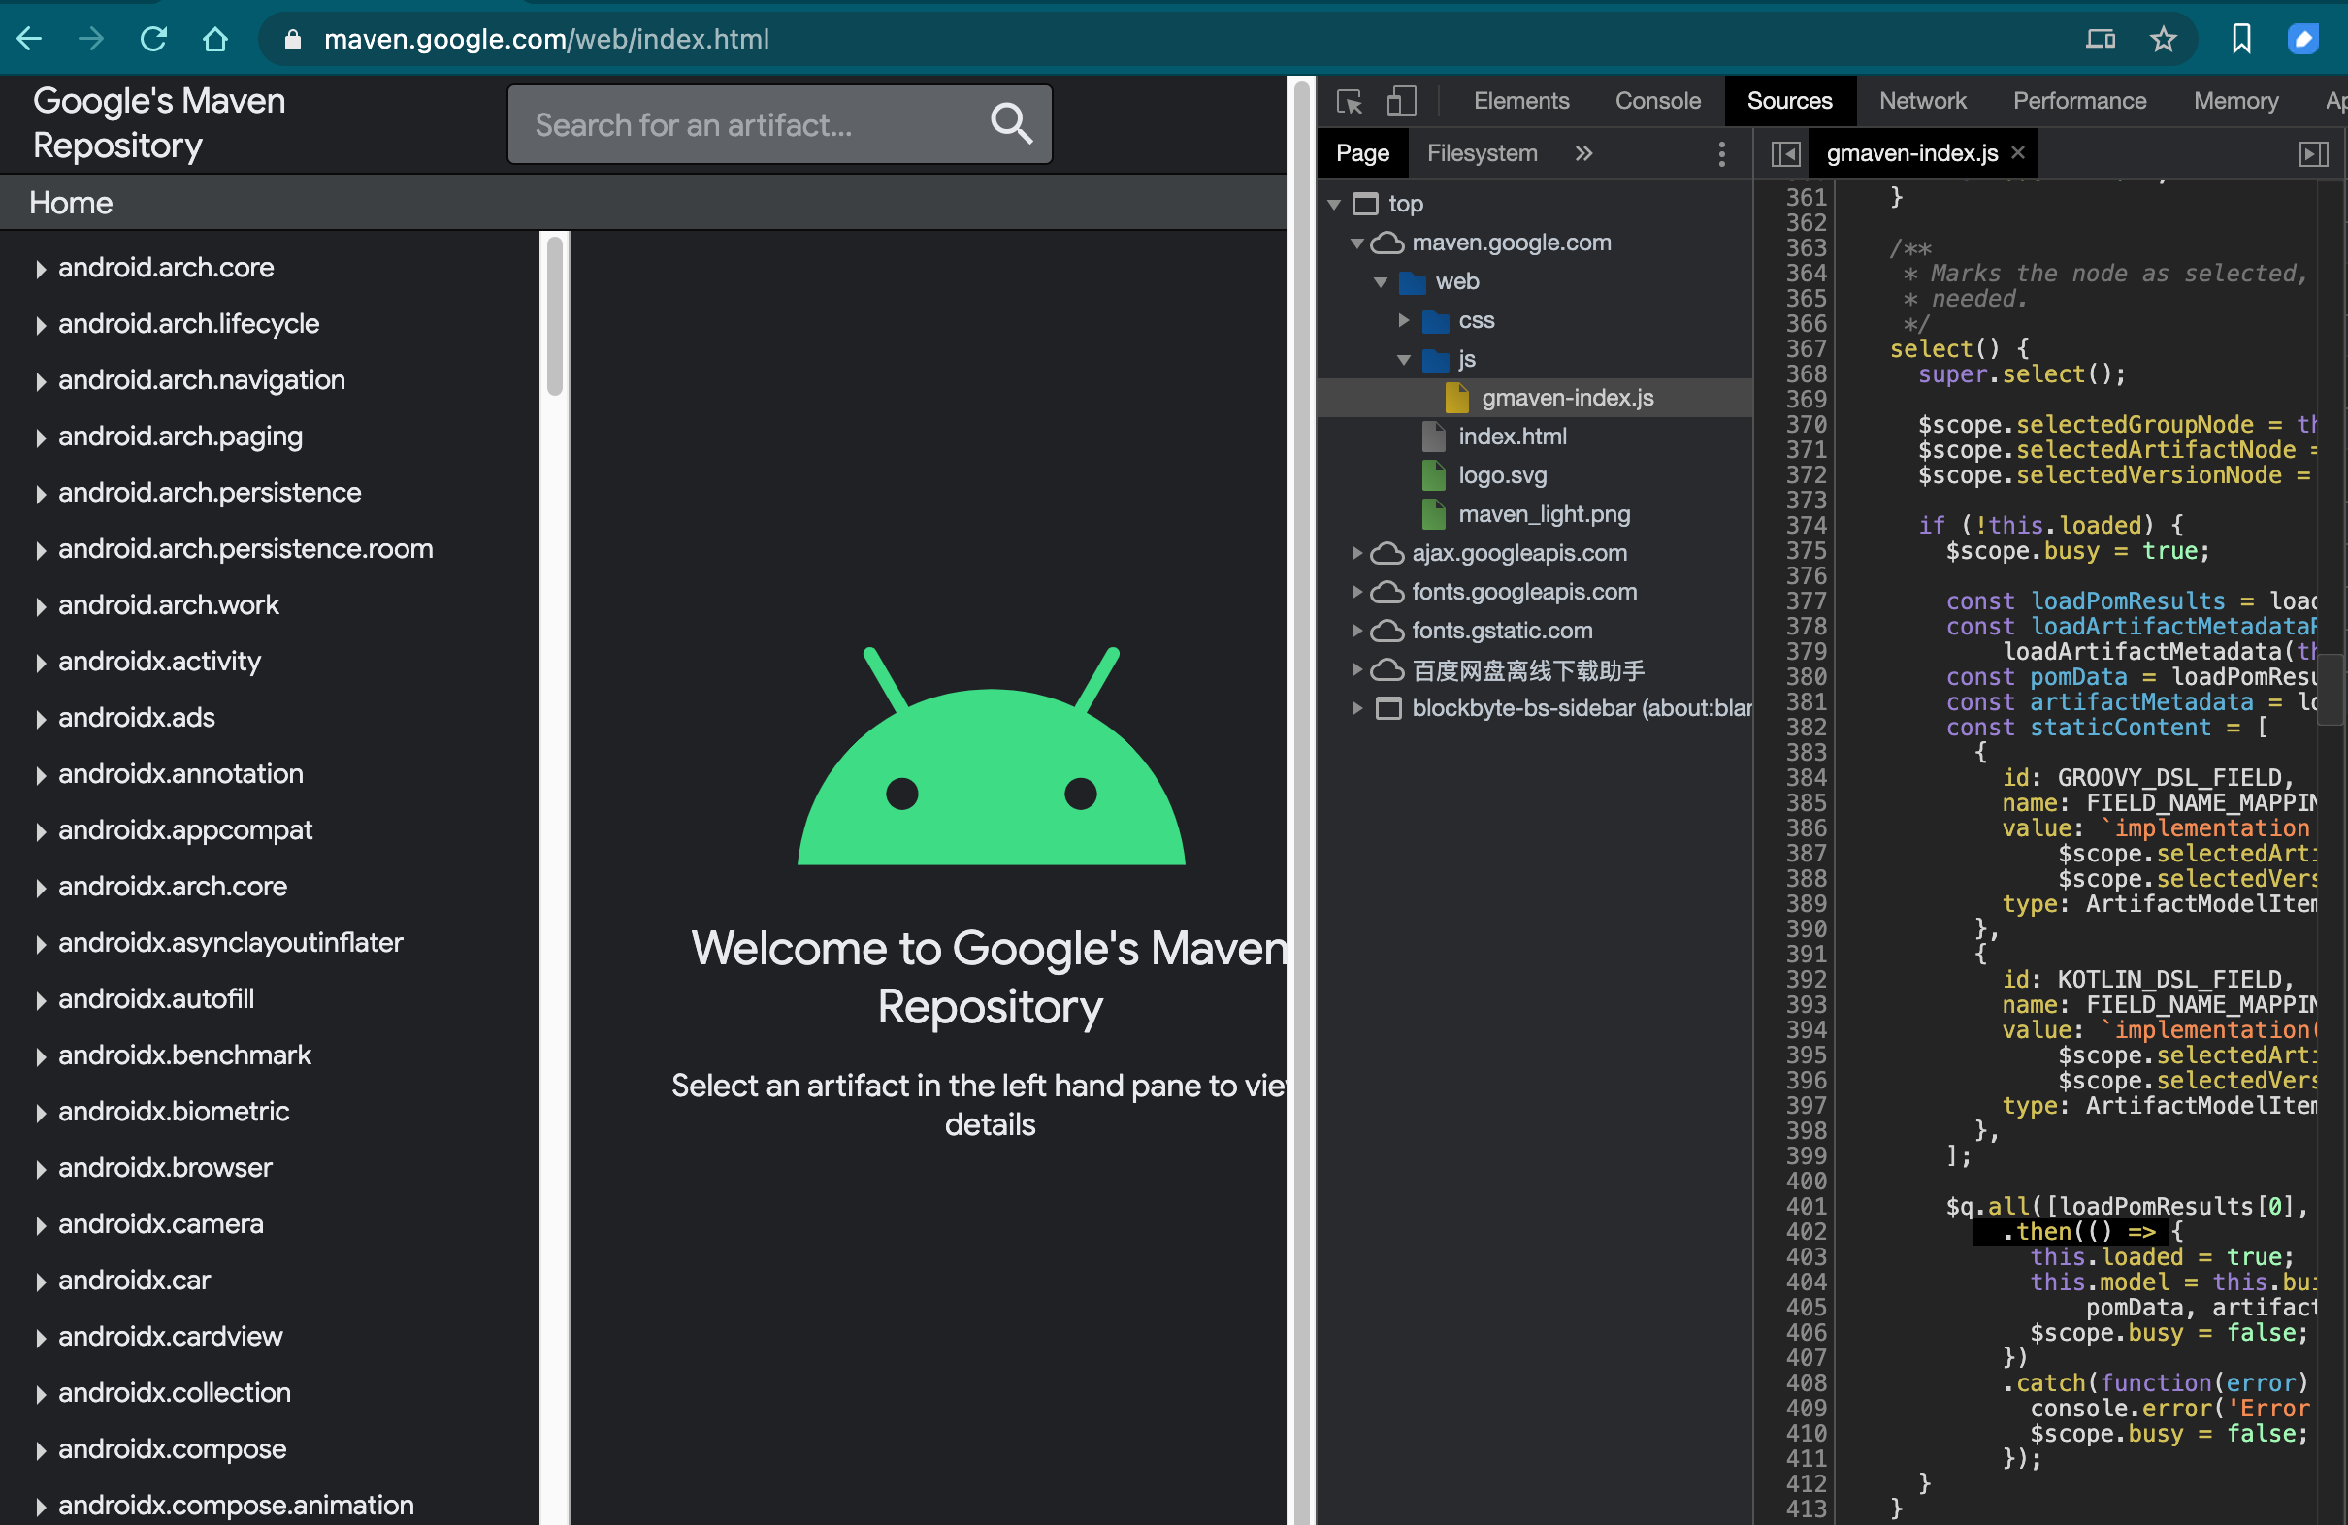
Task: Click the artifact list scrollbar thumb
Action: point(554,315)
